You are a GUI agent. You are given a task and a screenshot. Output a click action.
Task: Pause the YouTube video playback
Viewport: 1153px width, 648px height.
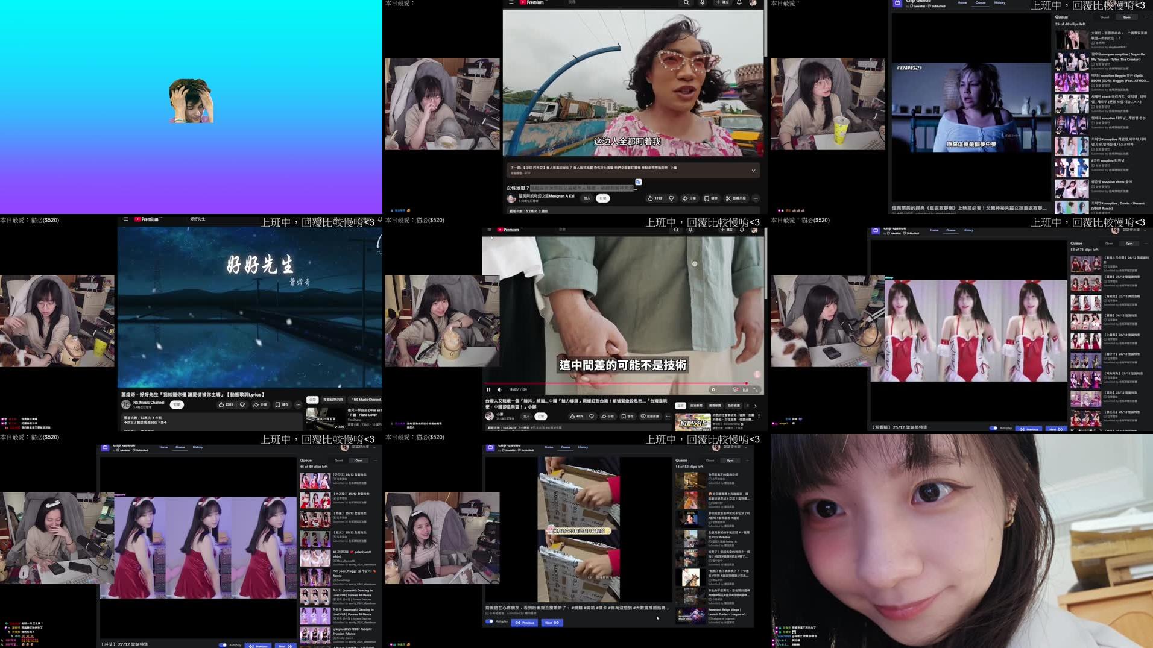488,389
